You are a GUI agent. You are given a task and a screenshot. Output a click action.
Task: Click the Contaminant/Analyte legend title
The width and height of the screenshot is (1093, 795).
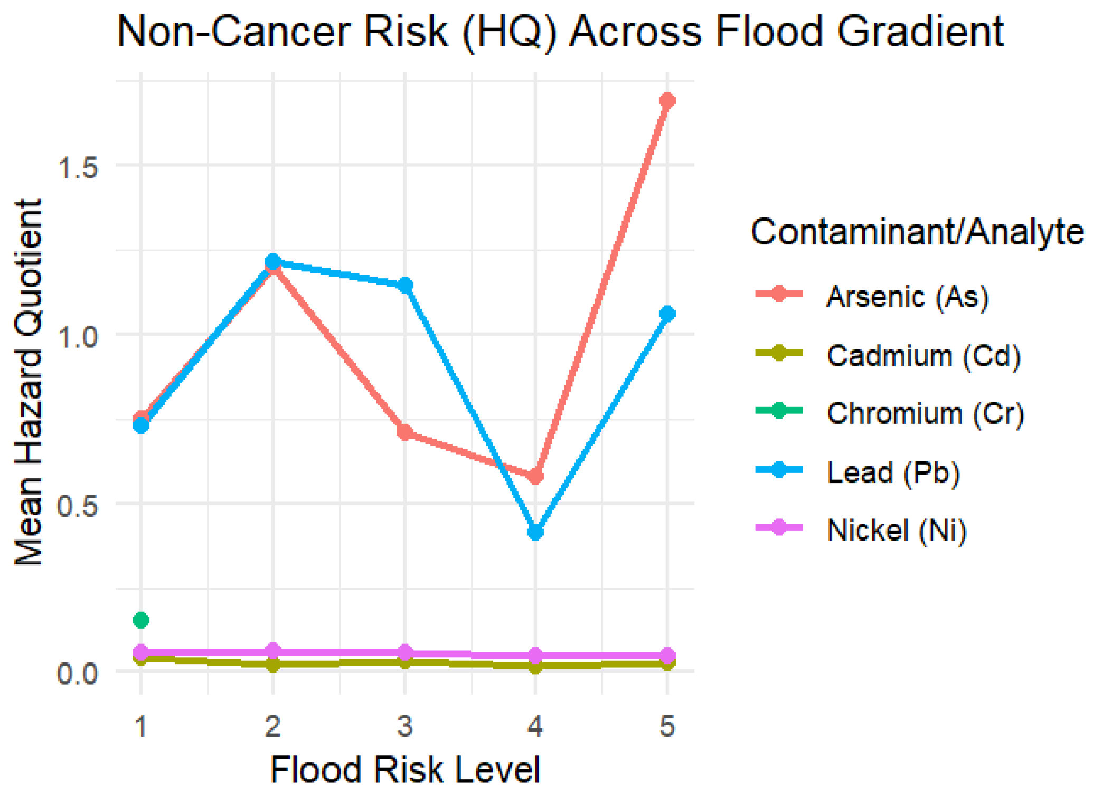tap(918, 232)
